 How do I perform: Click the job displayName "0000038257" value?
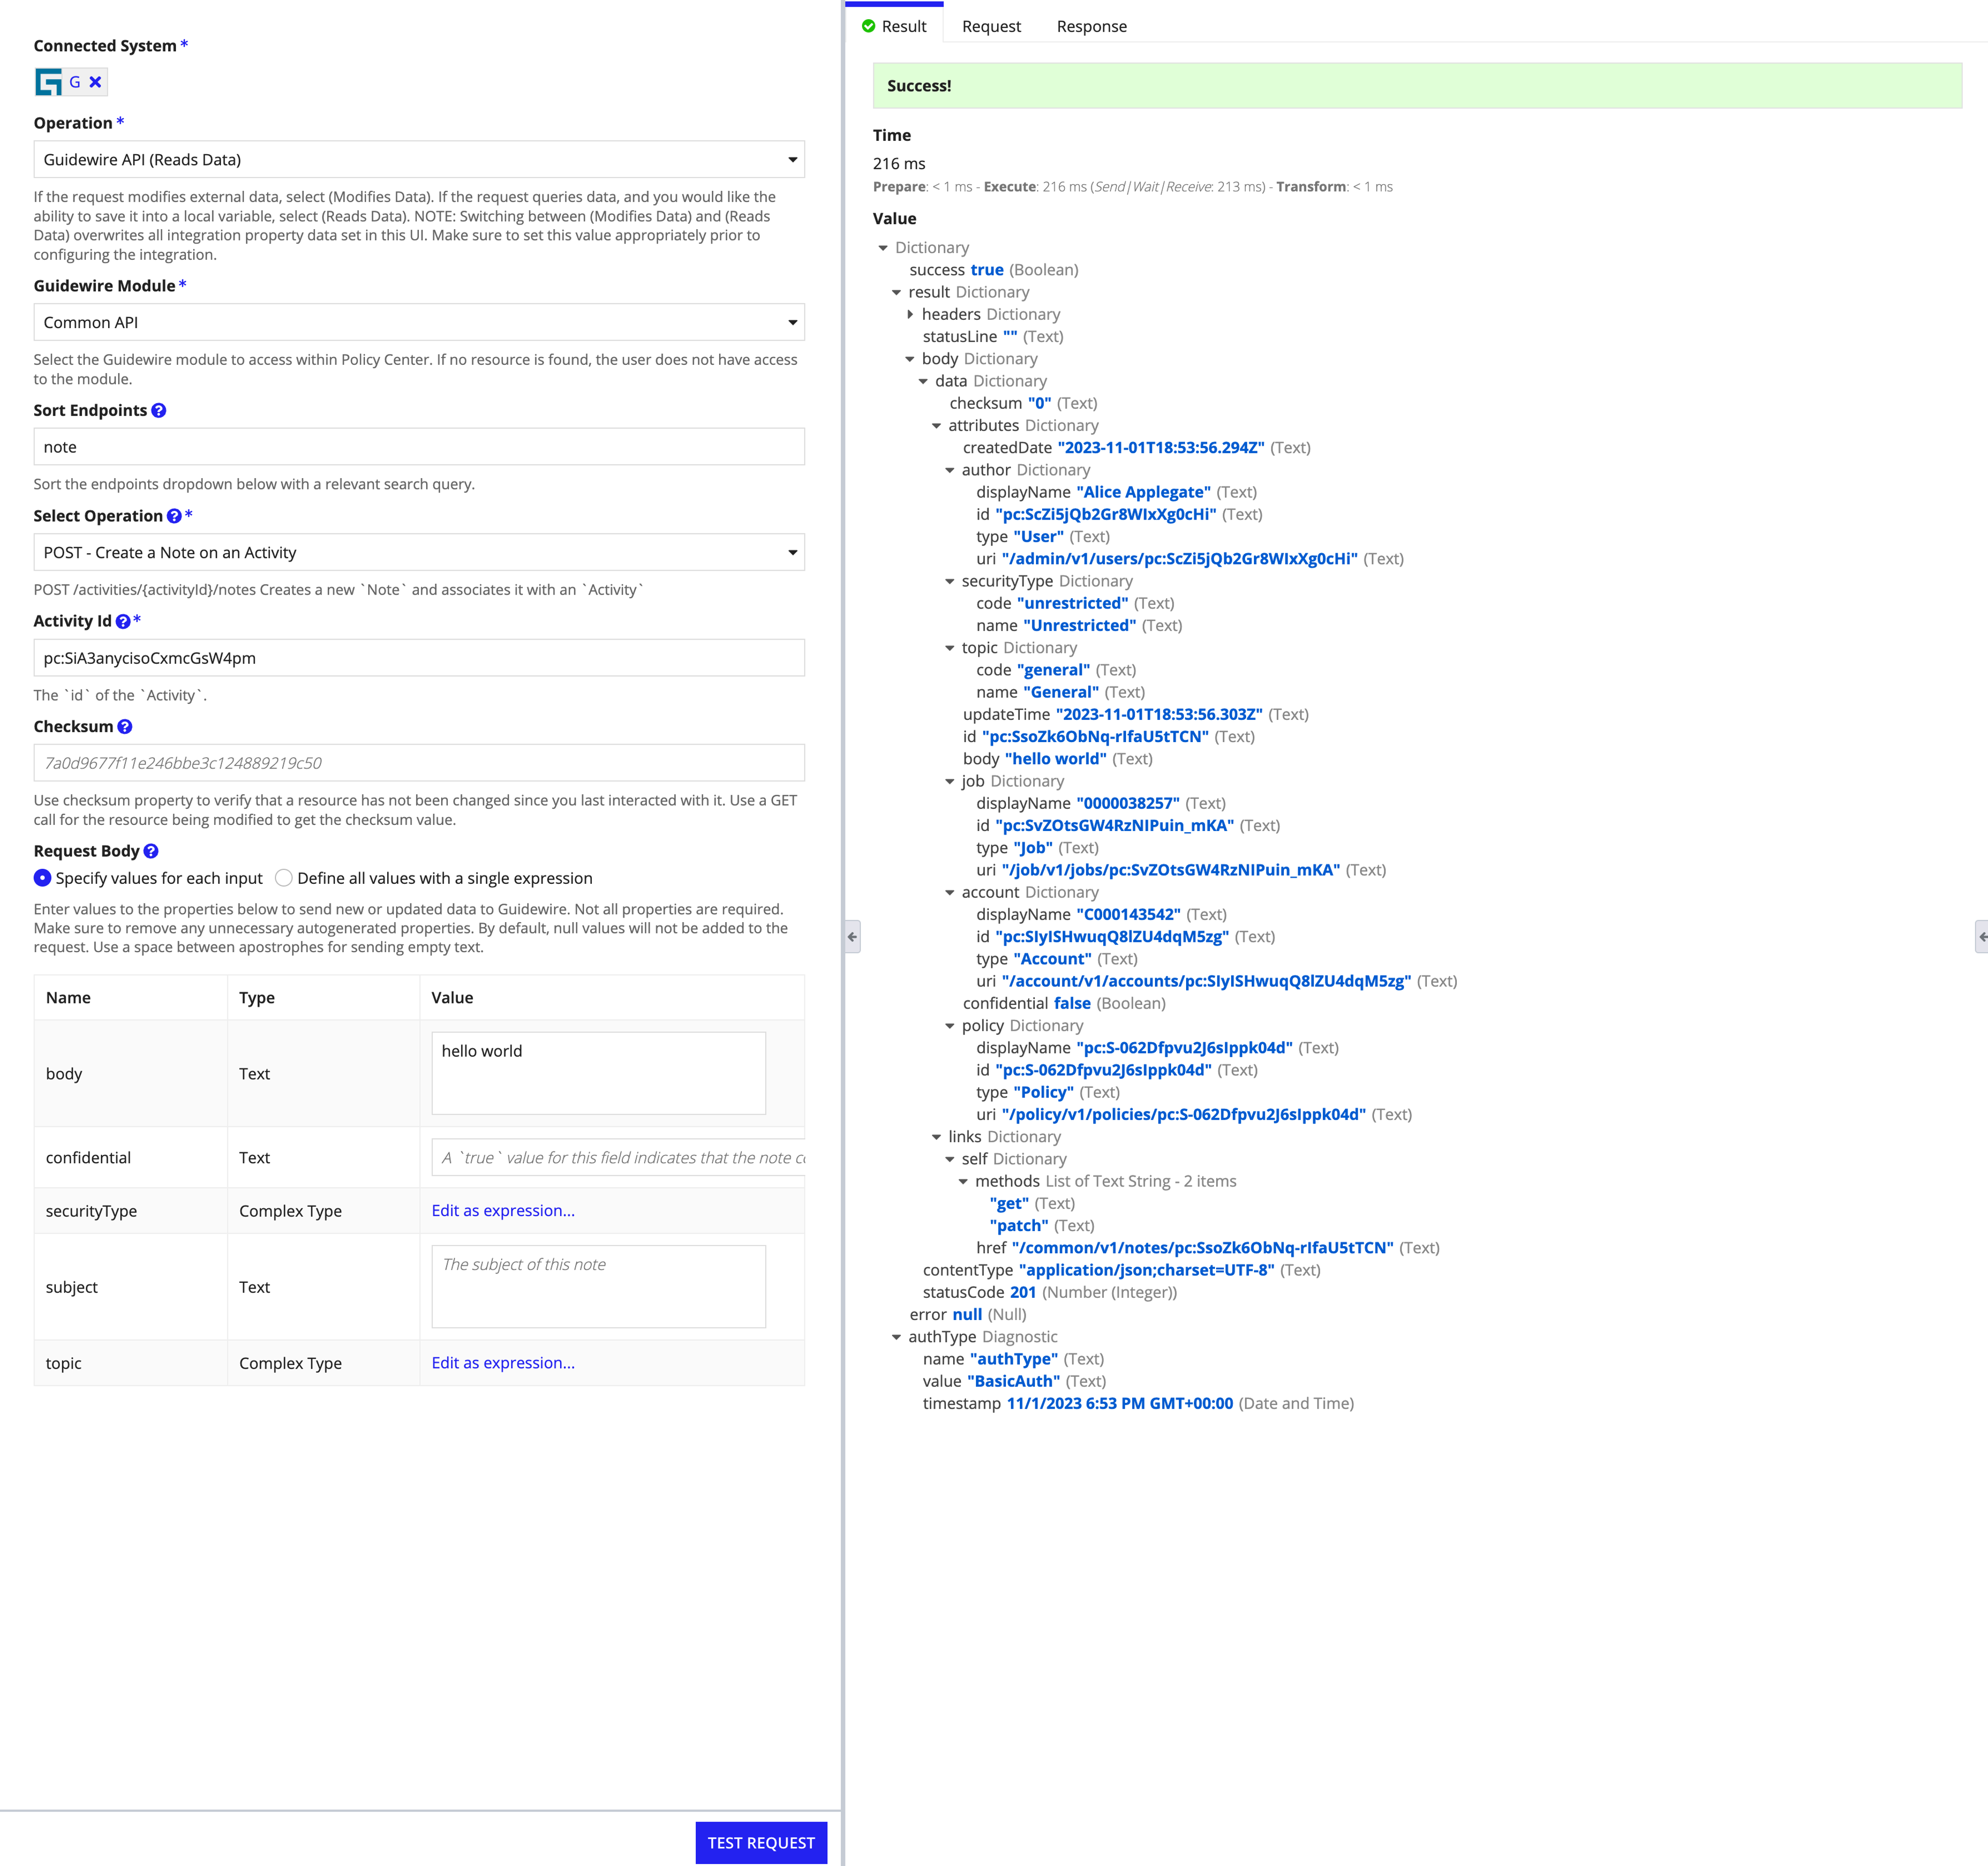[1128, 804]
